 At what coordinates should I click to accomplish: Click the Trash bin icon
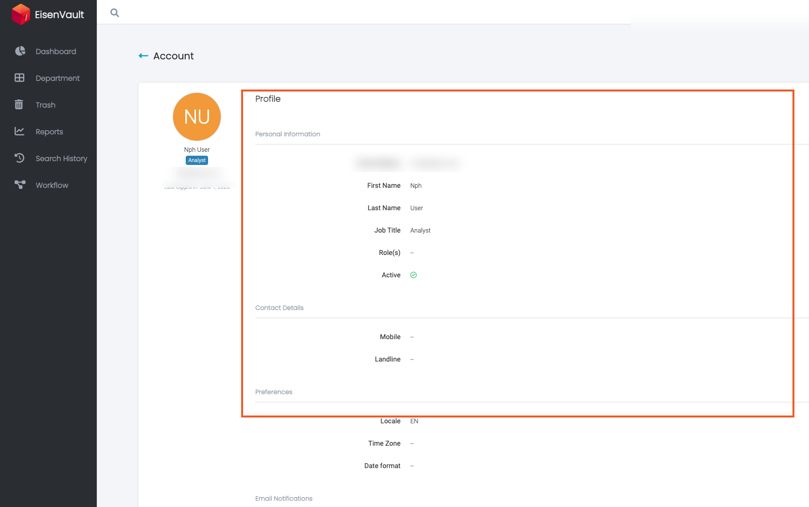19,105
